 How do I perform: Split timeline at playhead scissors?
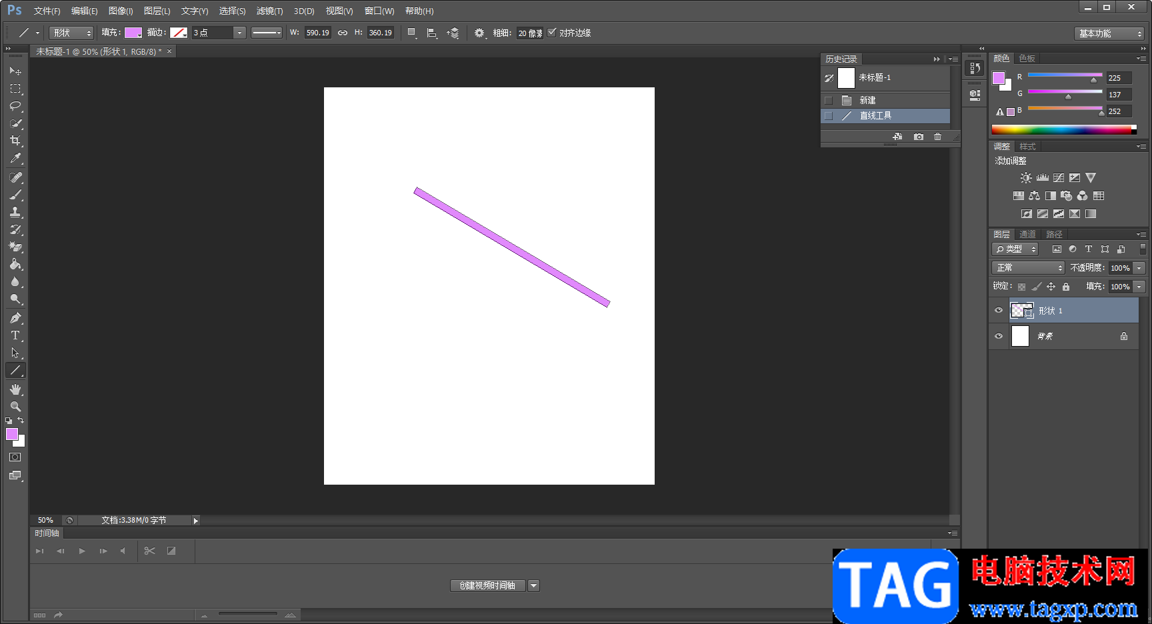[149, 551]
